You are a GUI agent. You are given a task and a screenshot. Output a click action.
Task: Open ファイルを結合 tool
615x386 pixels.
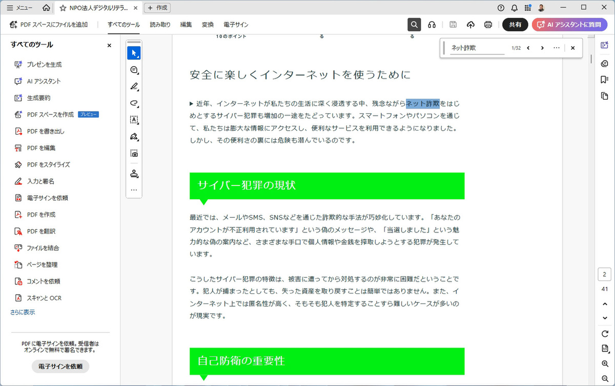[x=37, y=248]
